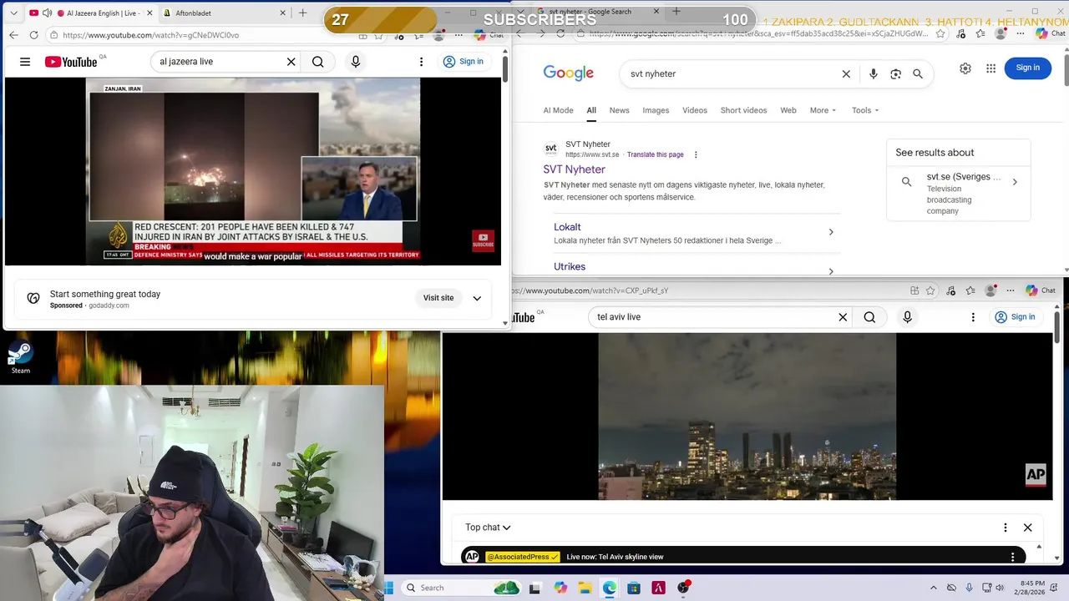Open YouTube settings dots in Al Jazeera window
The width and height of the screenshot is (1069, 601).
pos(421,62)
